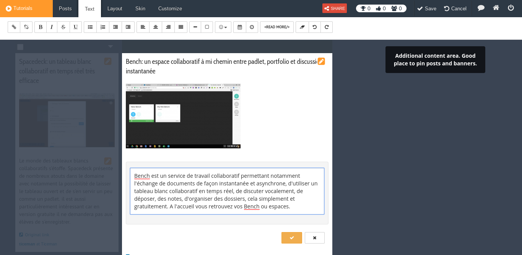This screenshot has width=522, height=255.
Task: Click the Additional content area banner
Action: 435,60
